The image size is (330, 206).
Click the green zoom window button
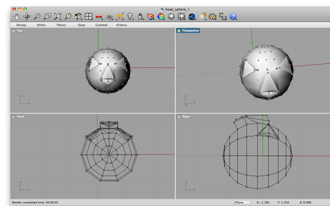(25, 9)
